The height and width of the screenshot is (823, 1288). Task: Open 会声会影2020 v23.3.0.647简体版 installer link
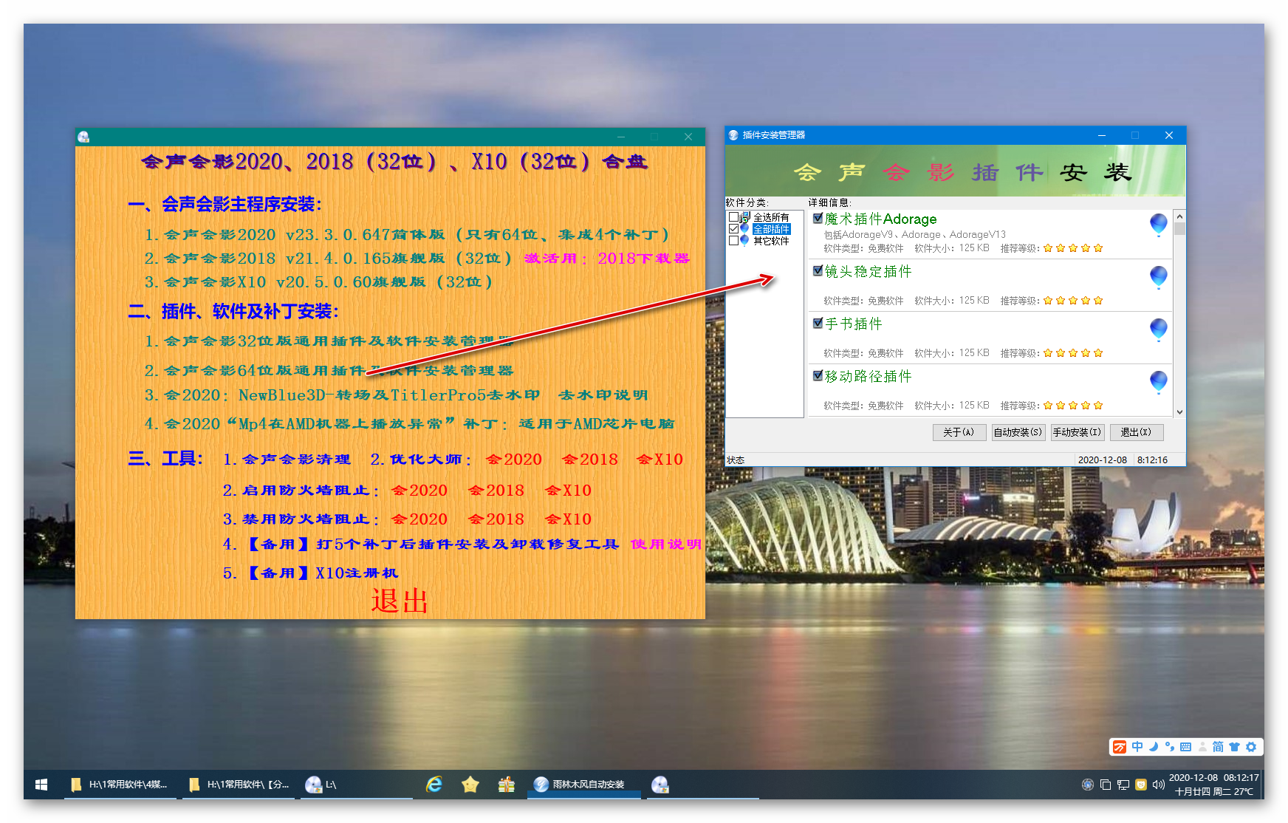point(407,235)
